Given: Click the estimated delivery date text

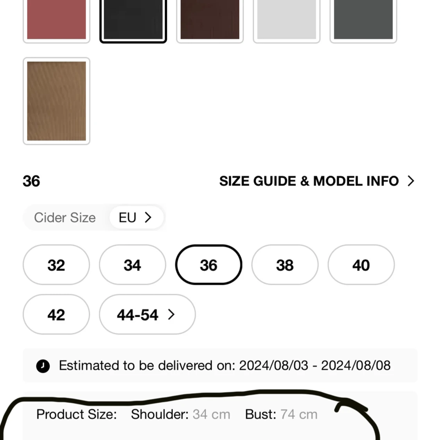Looking at the screenshot, I should tap(224, 366).
